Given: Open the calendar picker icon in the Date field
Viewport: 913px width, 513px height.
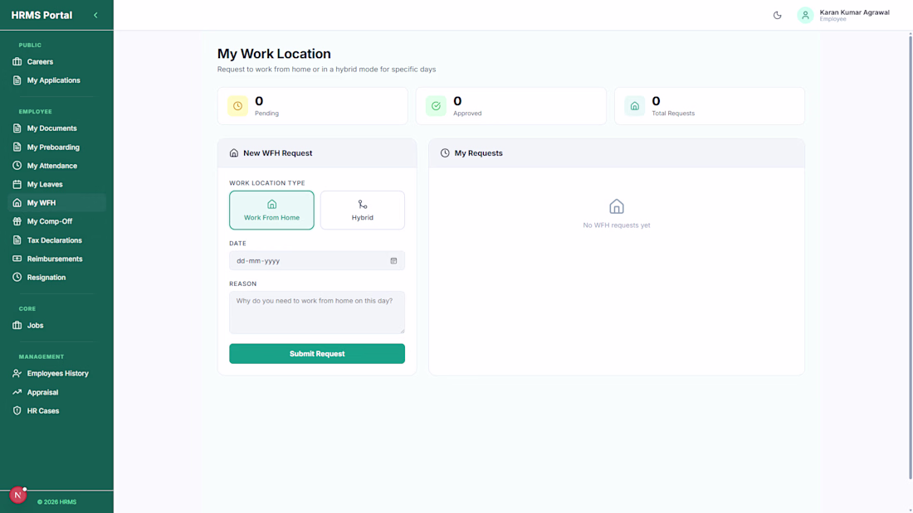Looking at the screenshot, I should click(393, 260).
